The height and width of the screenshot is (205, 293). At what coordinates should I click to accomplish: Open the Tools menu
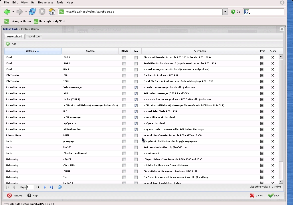60,2
